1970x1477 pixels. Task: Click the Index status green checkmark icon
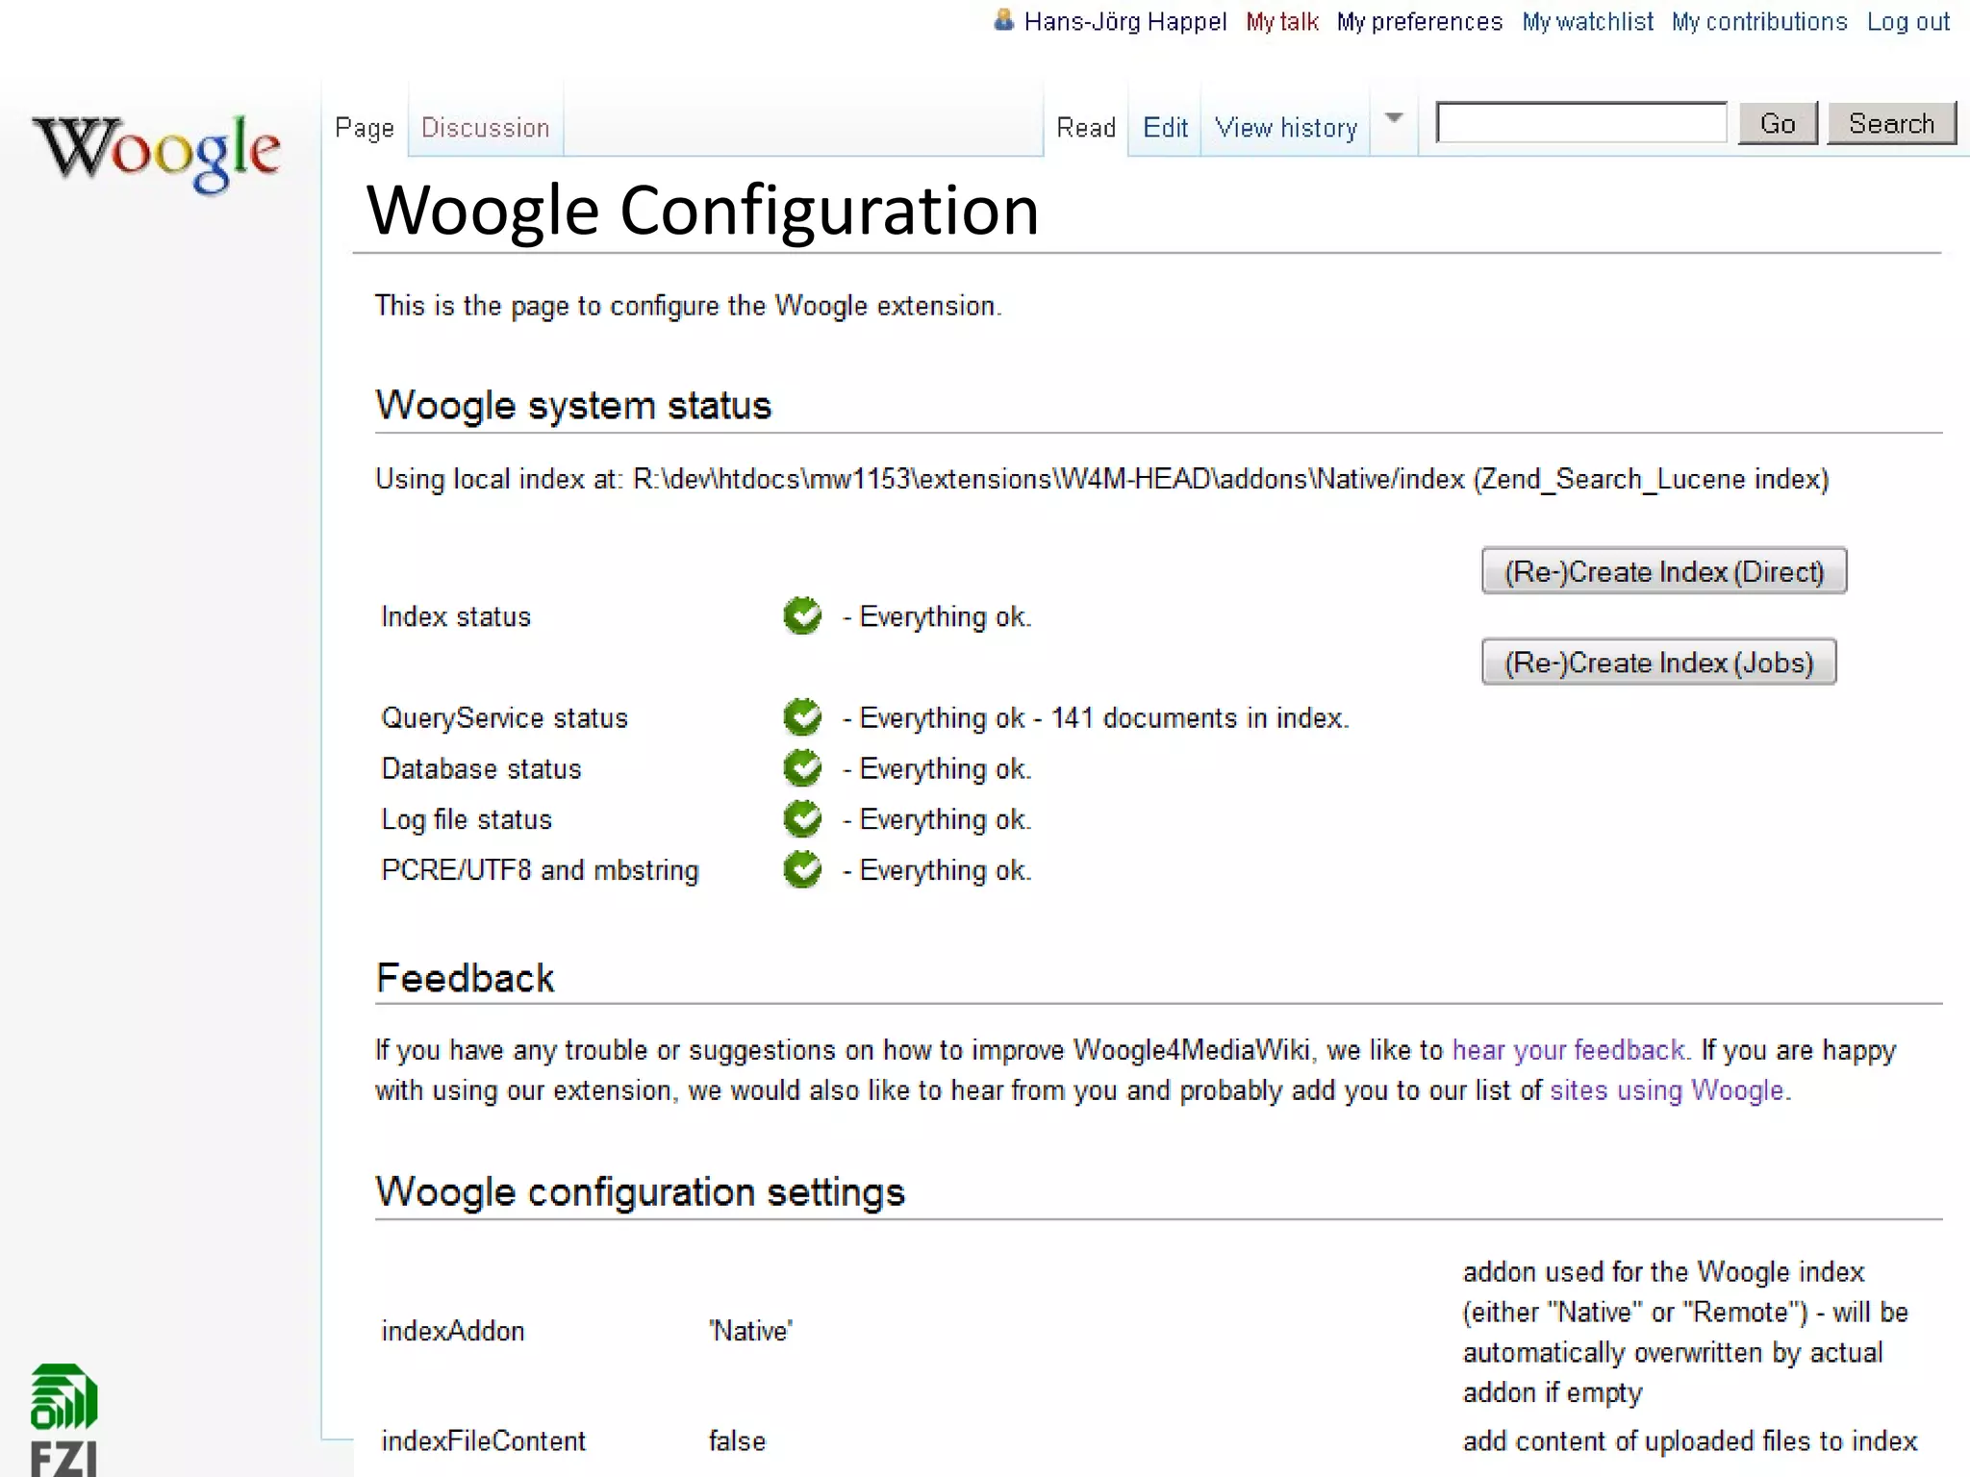[x=802, y=616]
